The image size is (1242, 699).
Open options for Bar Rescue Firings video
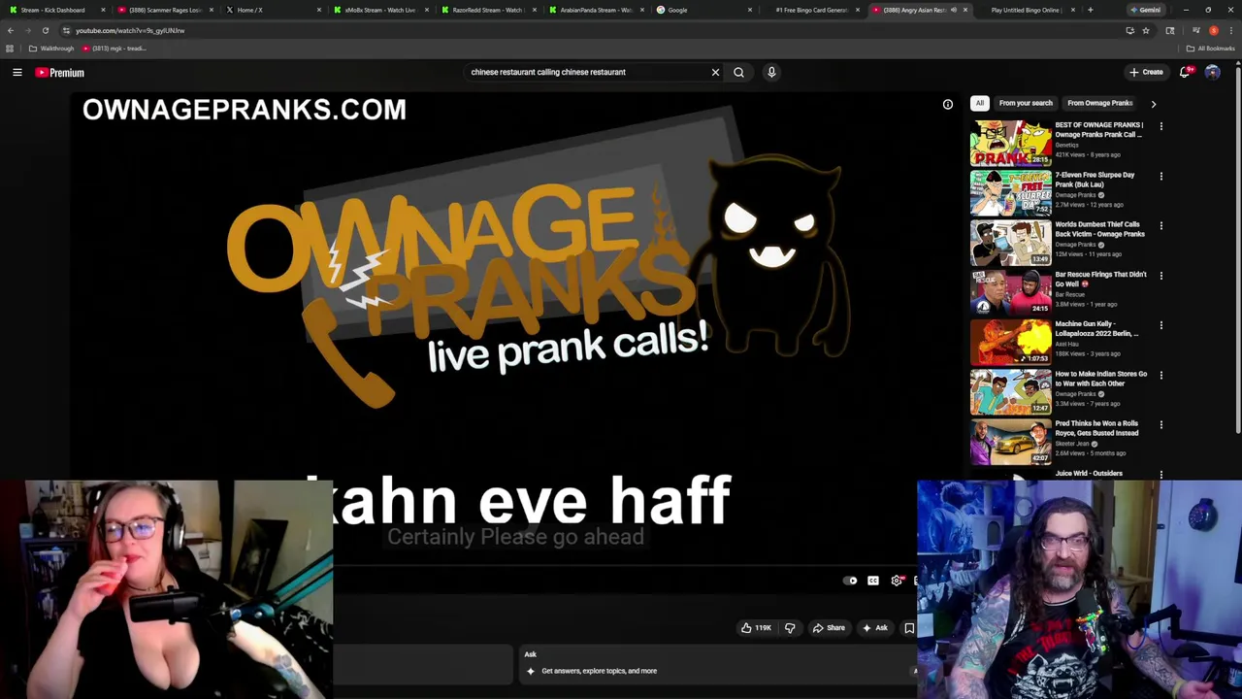(x=1161, y=276)
